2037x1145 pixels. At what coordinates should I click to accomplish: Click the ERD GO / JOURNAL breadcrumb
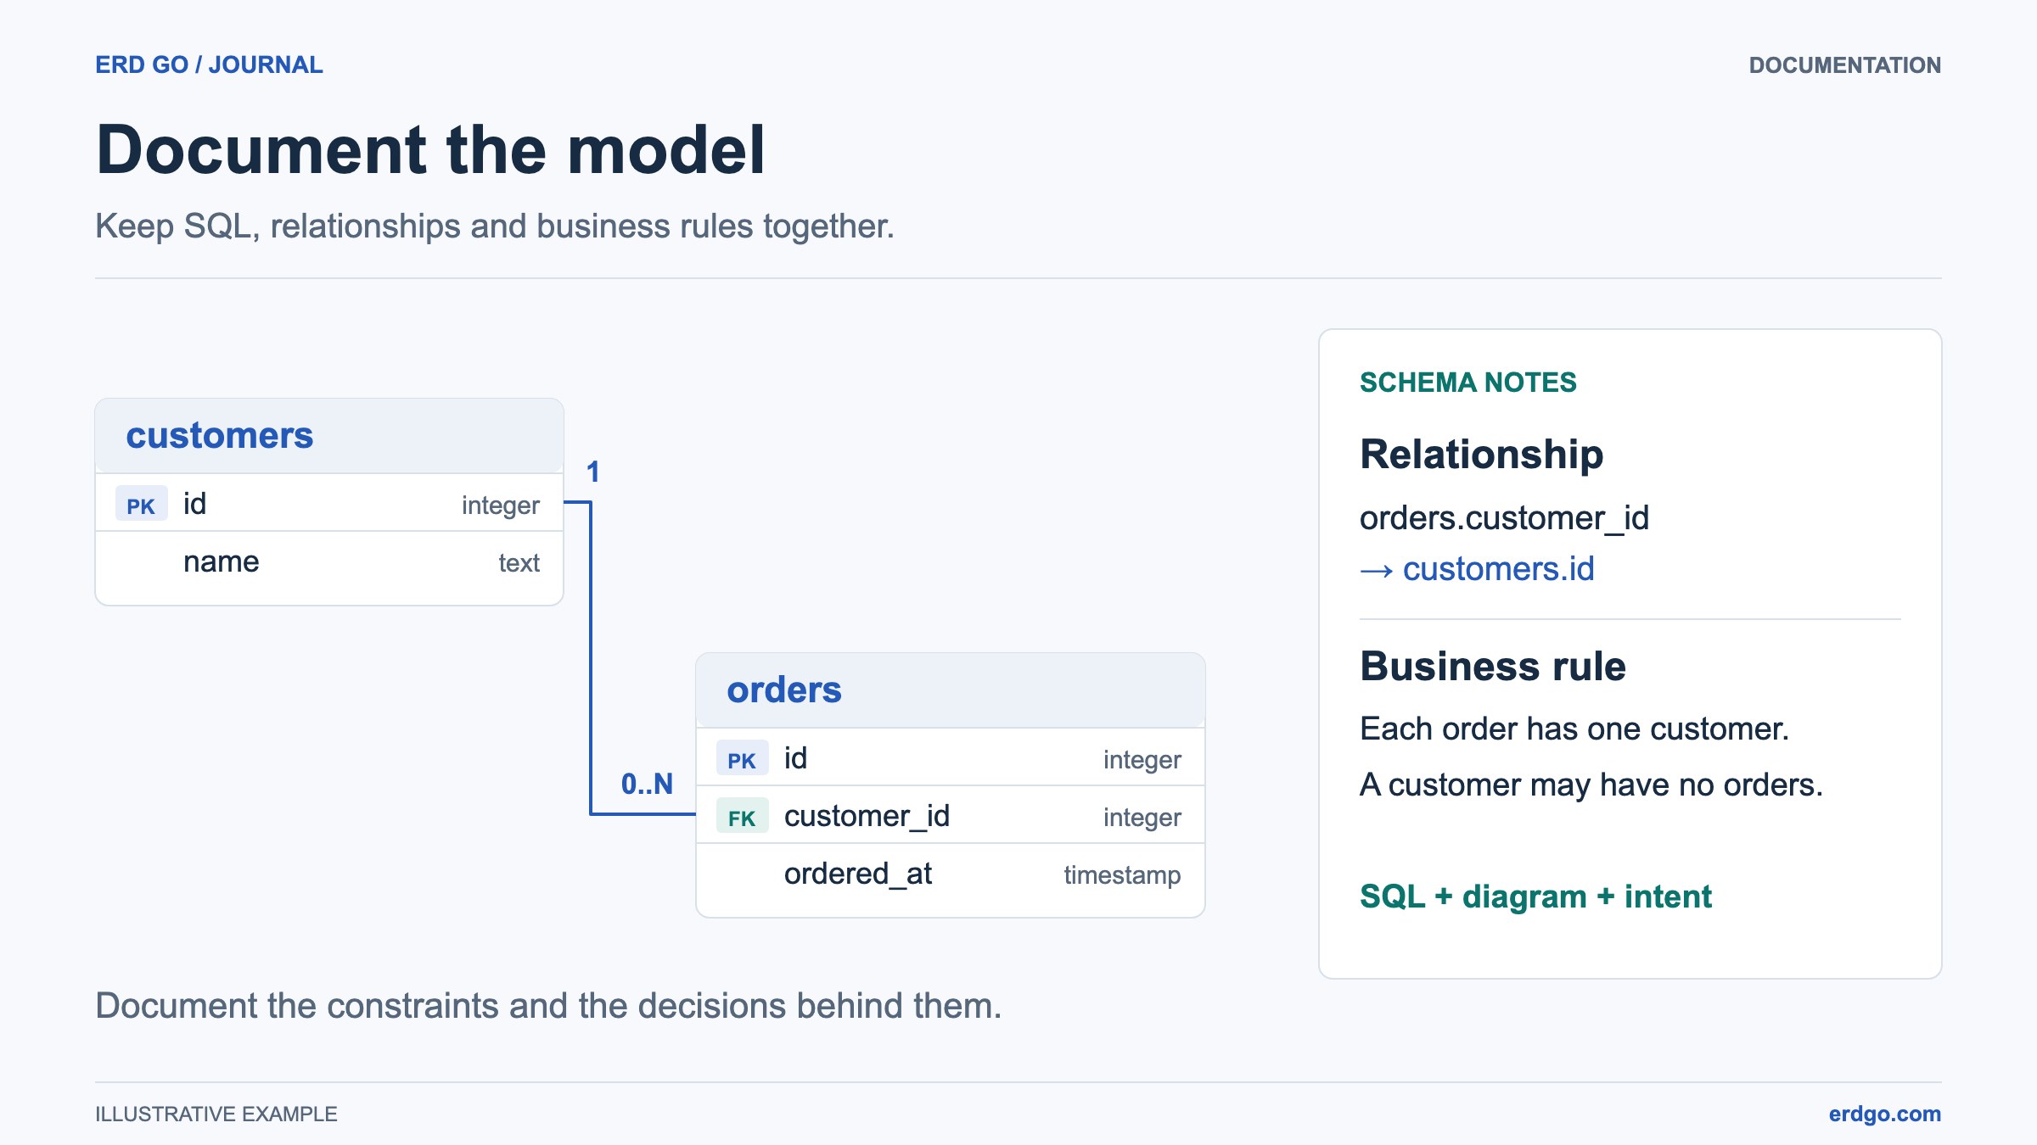pyautogui.click(x=209, y=64)
